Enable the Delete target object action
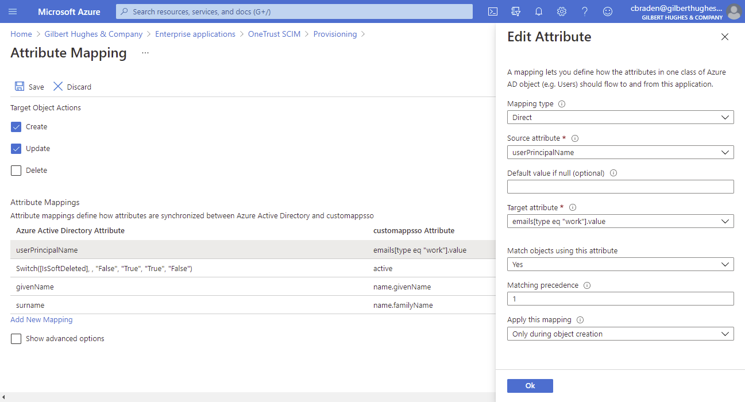The width and height of the screenshot is (745, 402). click(16, 170)
